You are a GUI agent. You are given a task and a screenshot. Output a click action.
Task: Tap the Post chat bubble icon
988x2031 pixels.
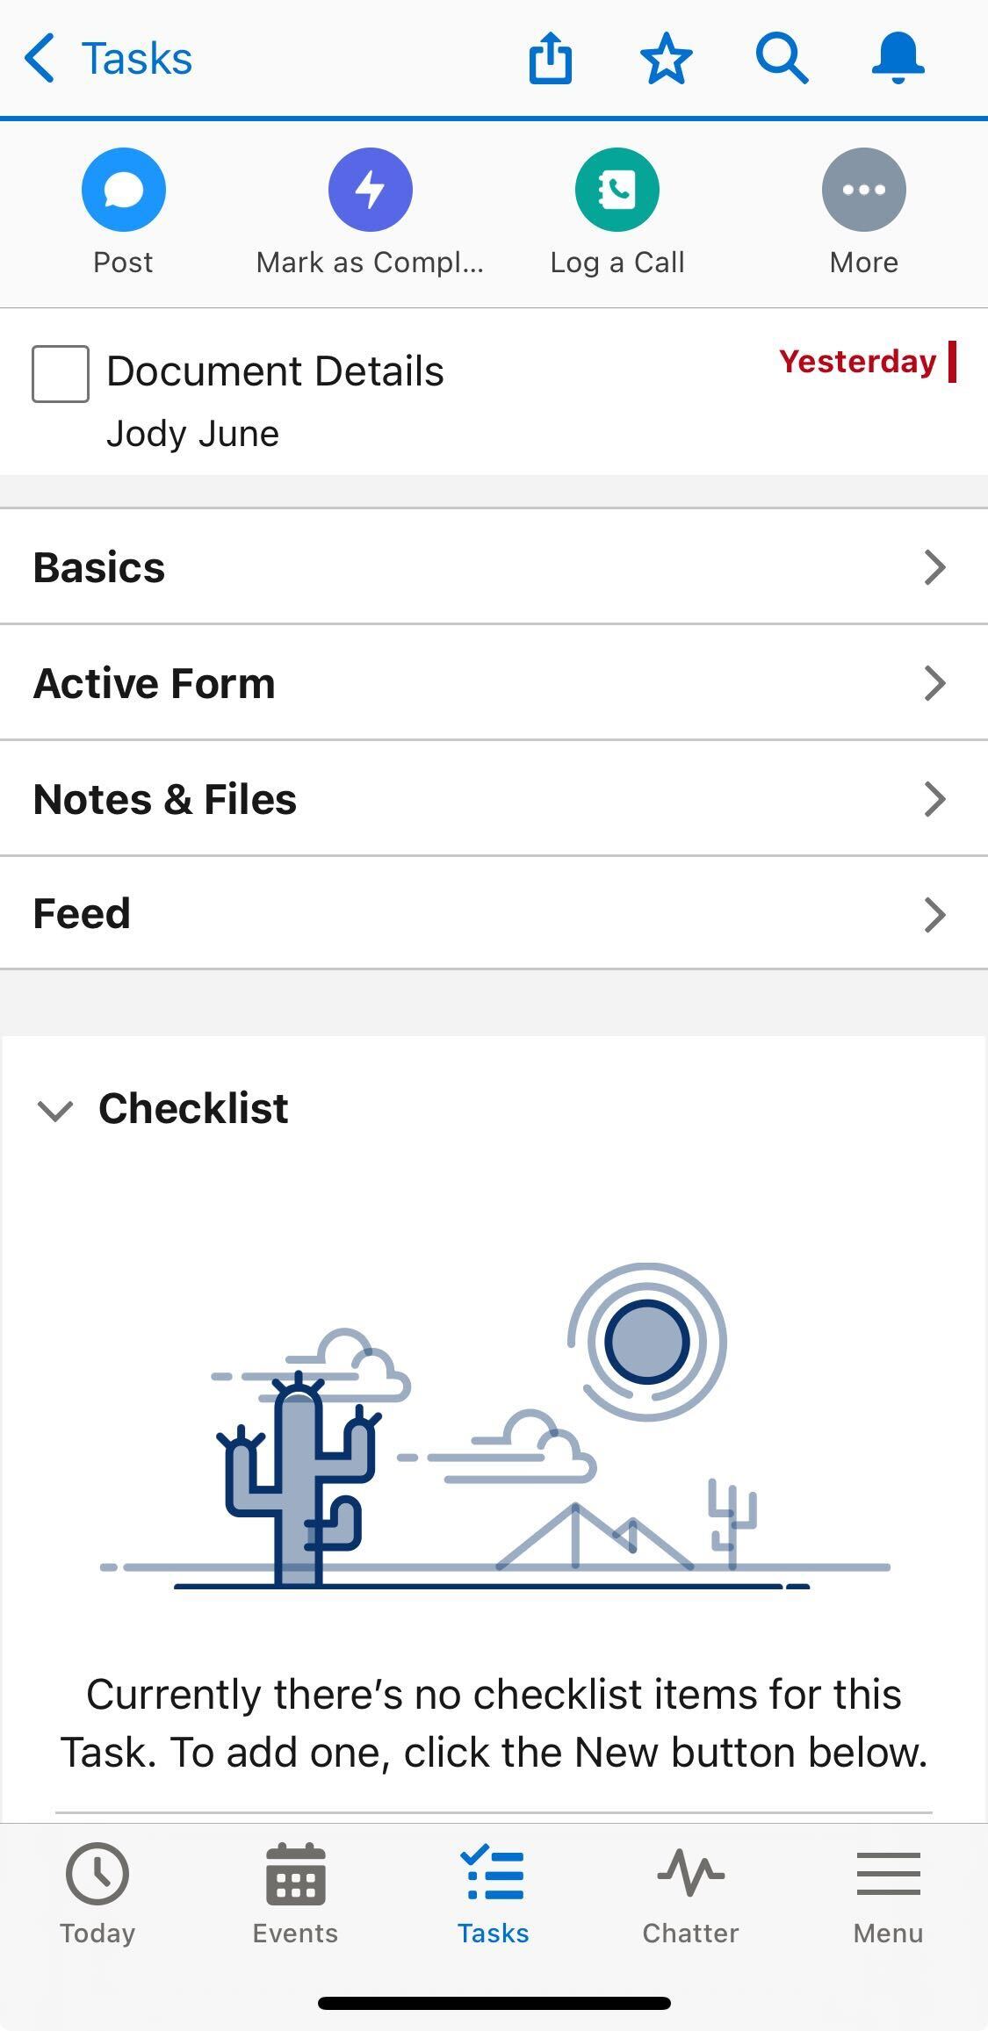click(x=124, y=190)
